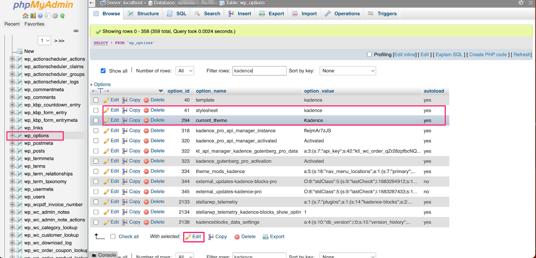
Task: Click the Home icon in phpMyAdmin sidebar
Action: click(x=25, y=16)
